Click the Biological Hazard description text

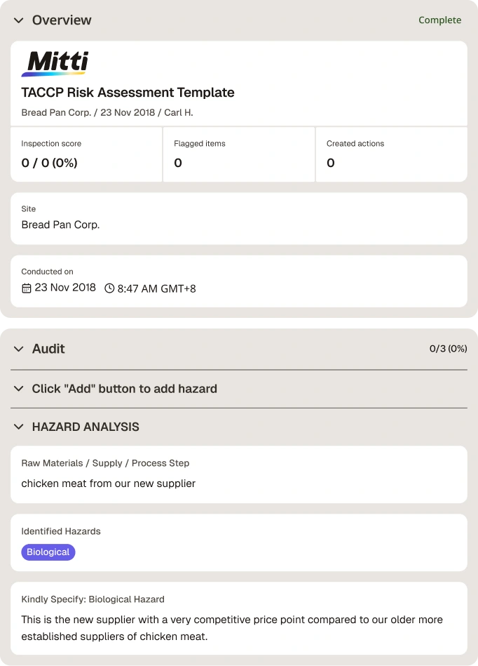tap(232, 628)
